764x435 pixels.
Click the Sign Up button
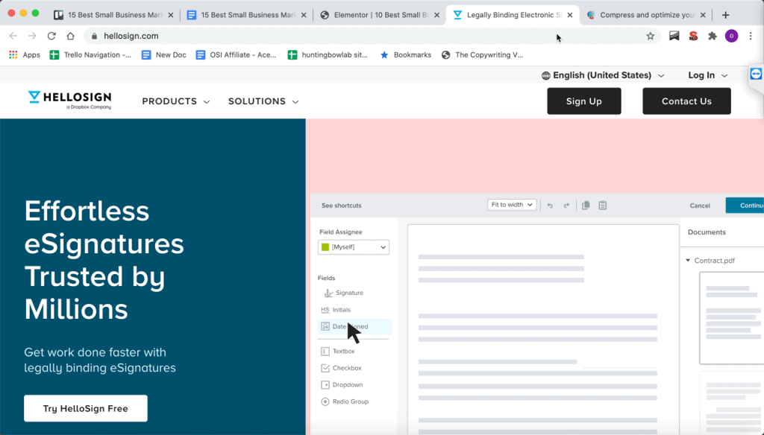coord(583,101)
